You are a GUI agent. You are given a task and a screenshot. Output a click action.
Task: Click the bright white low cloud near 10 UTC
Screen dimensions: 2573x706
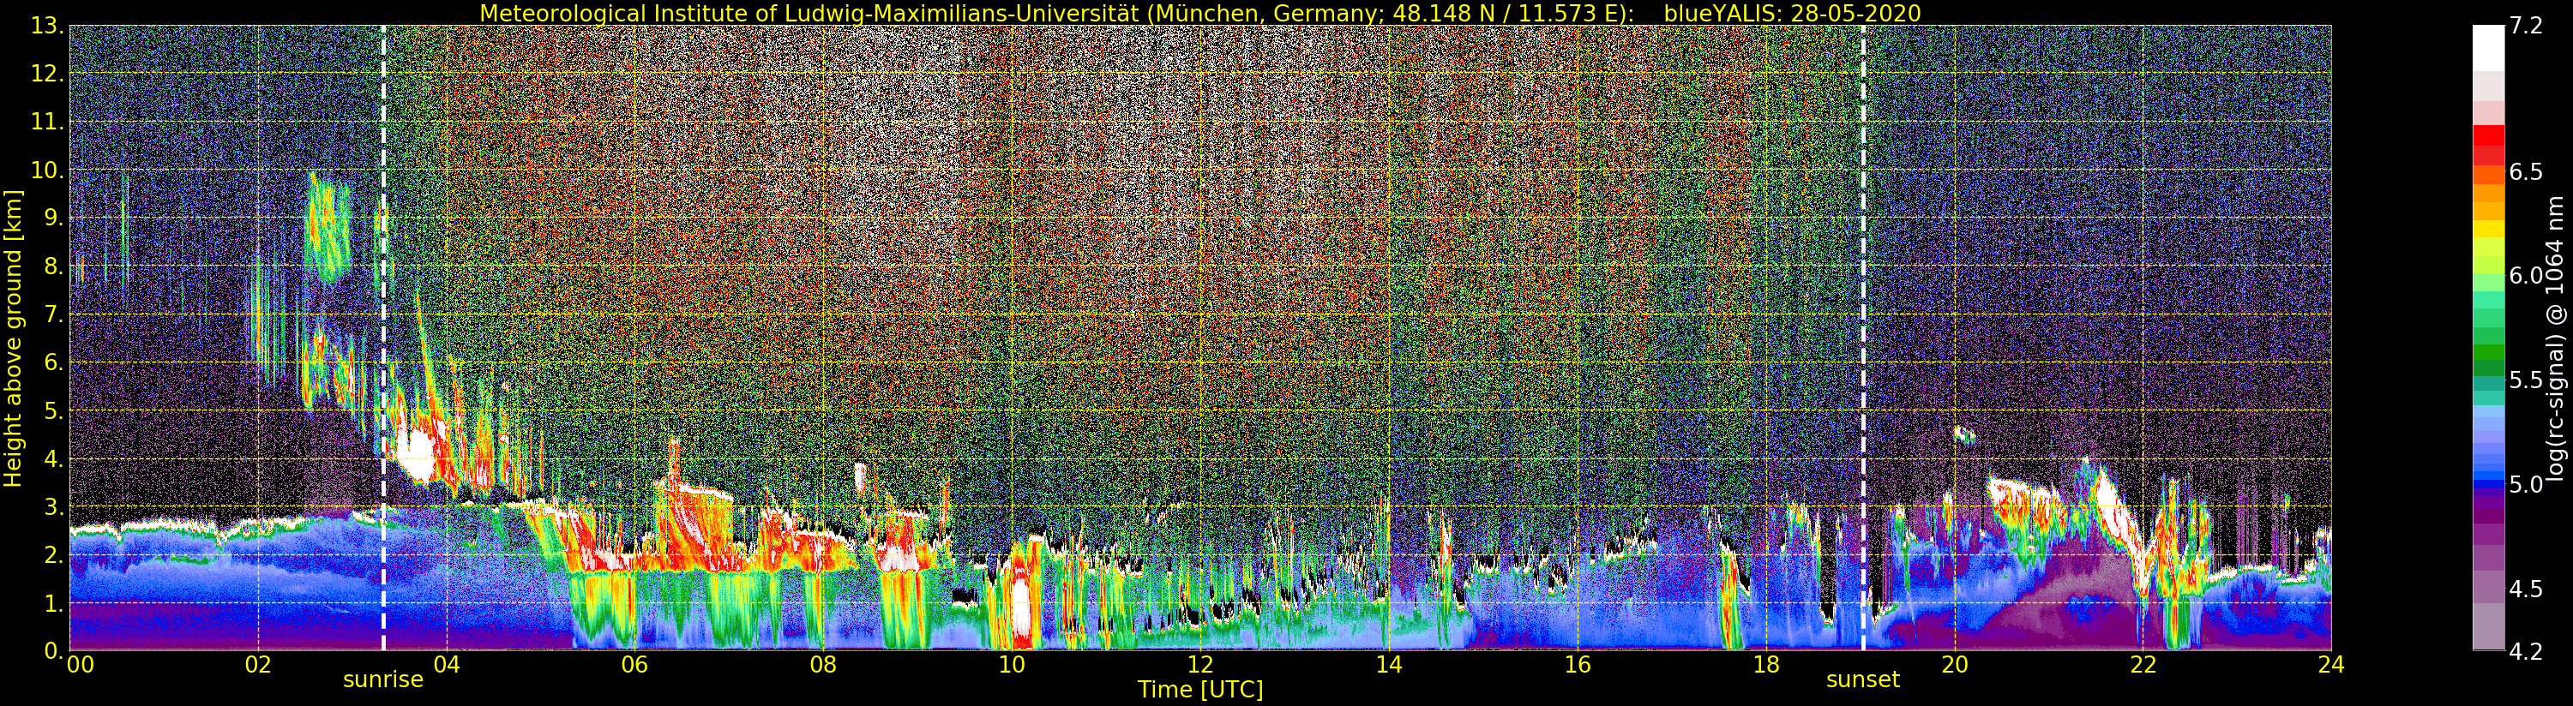pos(1019,609)
